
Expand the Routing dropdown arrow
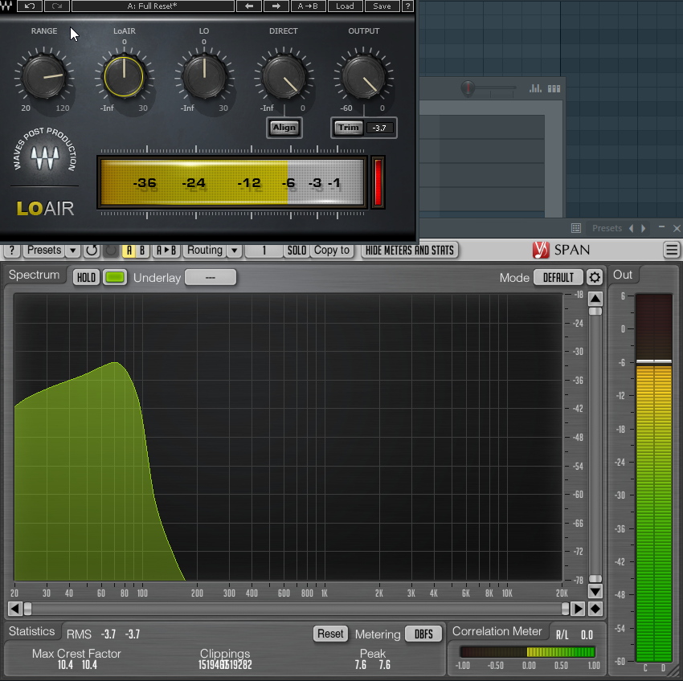click(x=234, y=251)
